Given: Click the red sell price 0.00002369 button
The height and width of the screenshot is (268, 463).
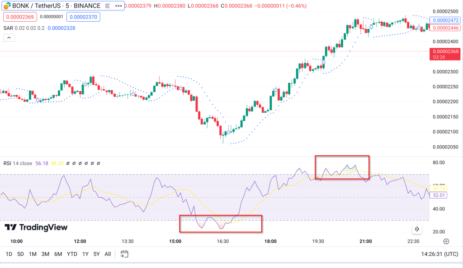Looking at the screenshot, I should coord(20,16).
